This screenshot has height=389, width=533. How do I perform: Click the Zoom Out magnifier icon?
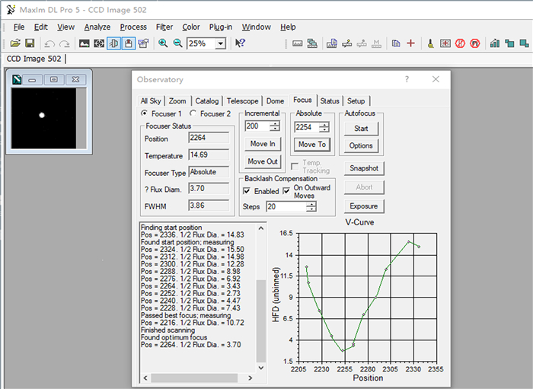pos(177,43)
